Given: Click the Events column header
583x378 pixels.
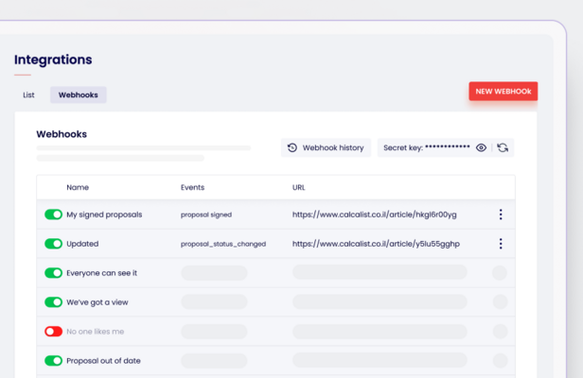Looking at the screenshot, I should pyautogui.click(x=192, y=187).
